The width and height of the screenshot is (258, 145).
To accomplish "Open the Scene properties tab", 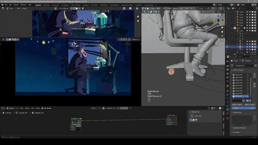I will (x=227, y=77).
